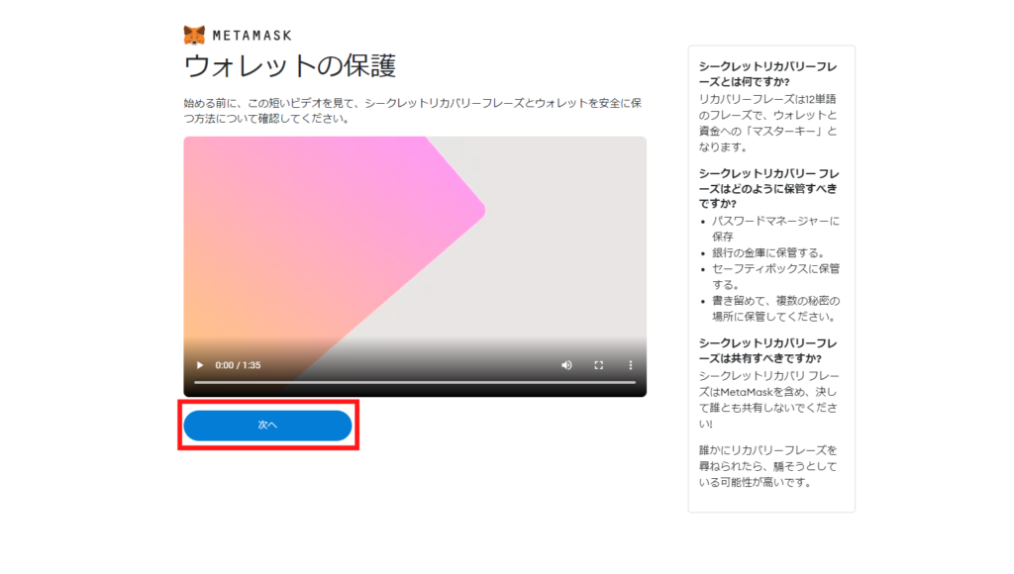Click the どのように保管すべきですか? heading
The height and width of the screenshot is (574, 1014).
(x=768, y=188)
